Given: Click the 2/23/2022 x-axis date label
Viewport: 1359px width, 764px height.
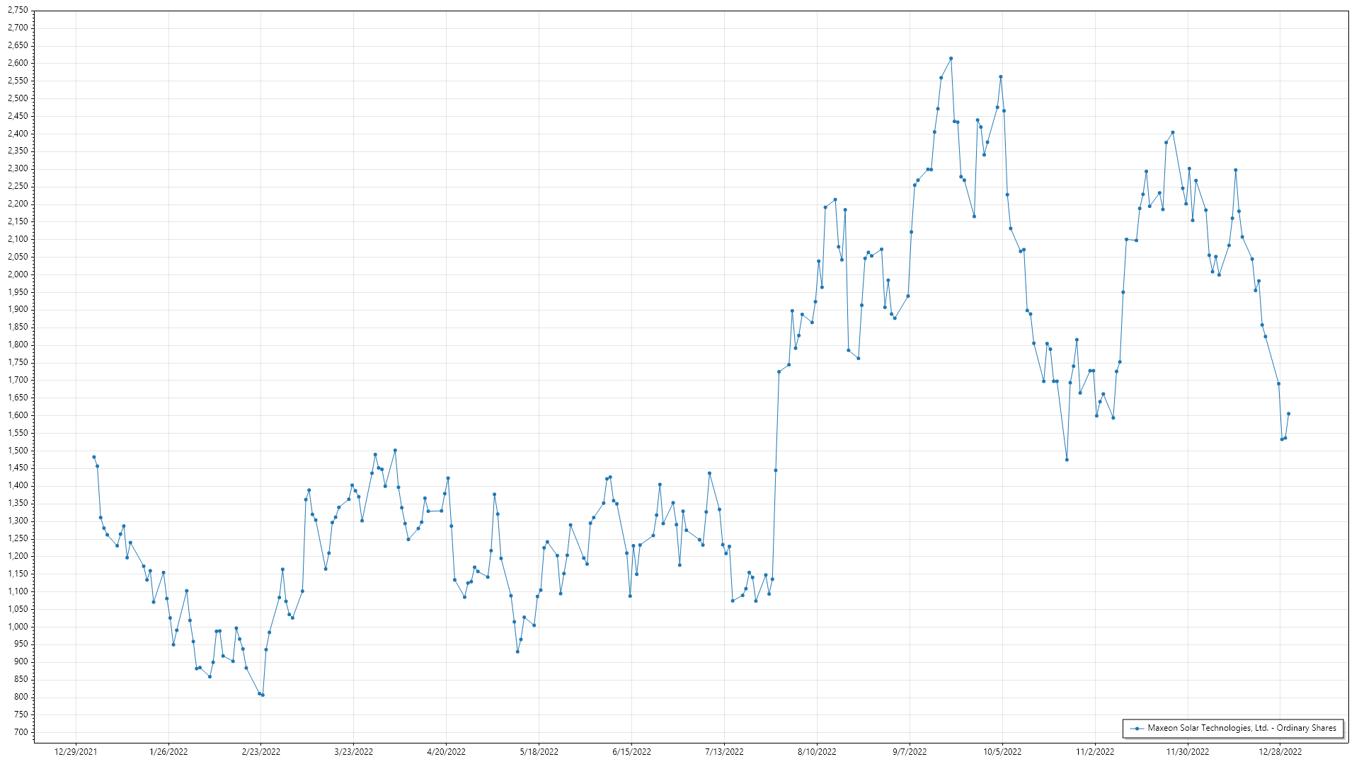Looking at the screenshot, I should click(261, 751).
